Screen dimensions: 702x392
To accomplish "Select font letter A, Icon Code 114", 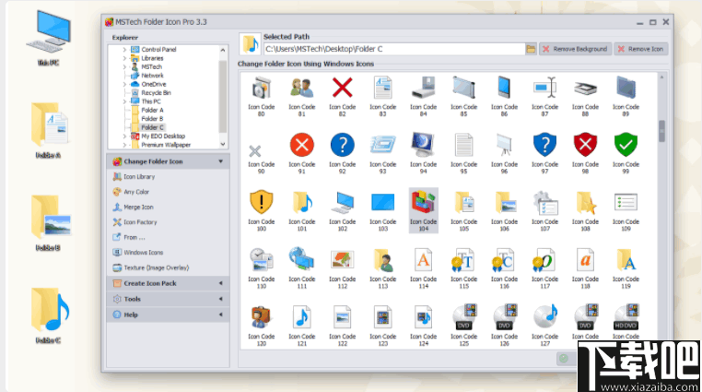I will pyautogui.click(x=423, y=260).
